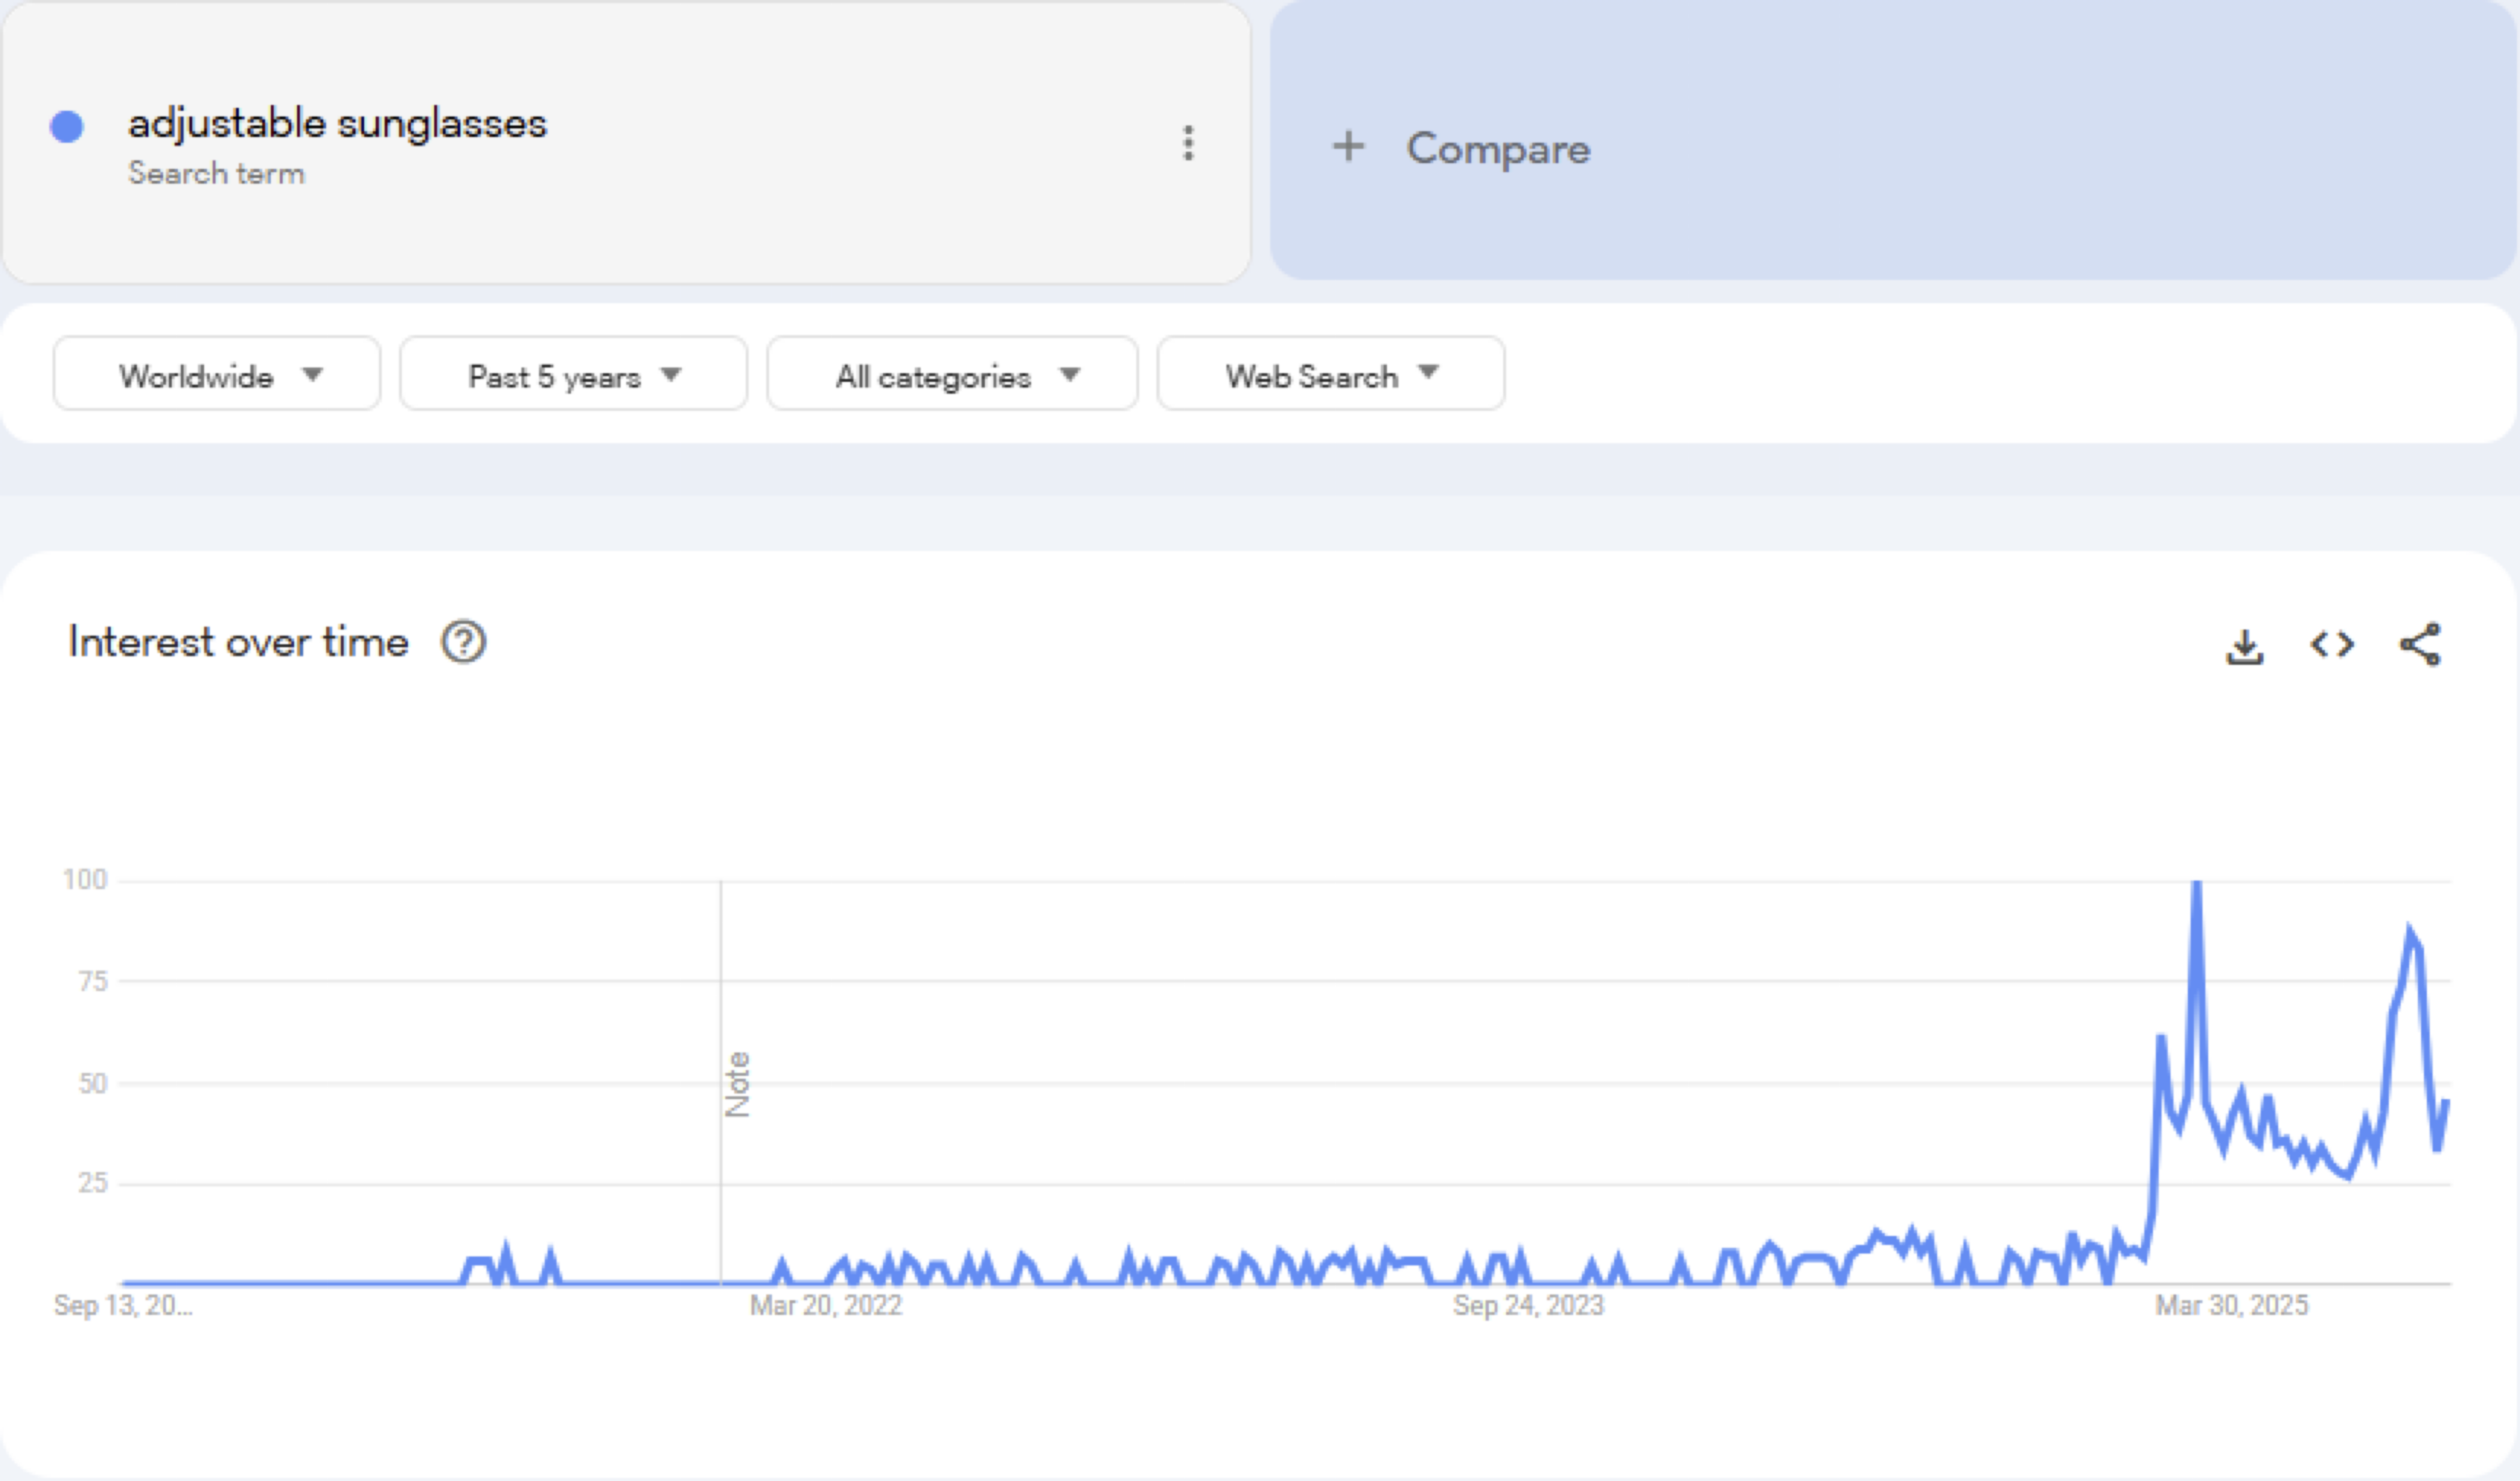Click the Mar 20, 2022 axis label
The image size is (2520, 1481).
point(826,1305)
